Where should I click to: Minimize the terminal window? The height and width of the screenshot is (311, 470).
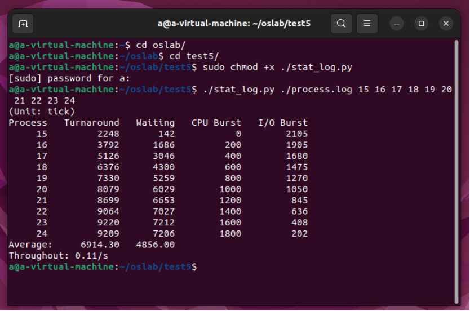(397, 23)
